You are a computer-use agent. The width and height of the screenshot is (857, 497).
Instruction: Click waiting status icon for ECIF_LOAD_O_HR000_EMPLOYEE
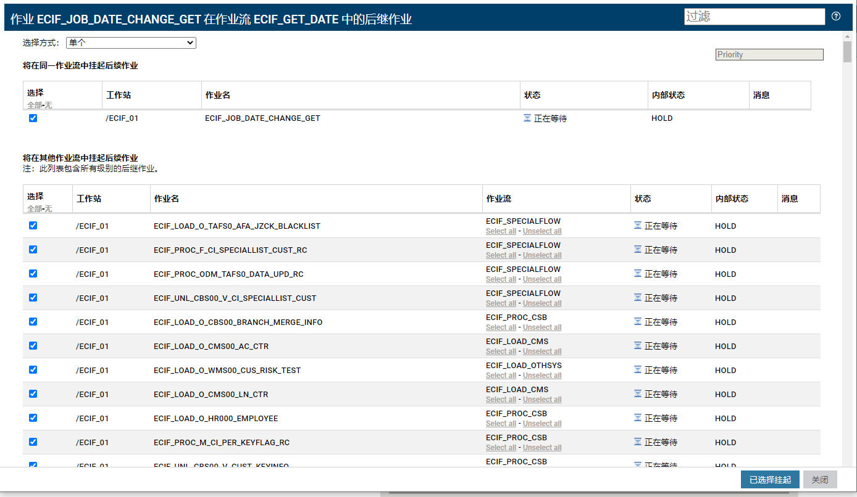tap(637, 417)
